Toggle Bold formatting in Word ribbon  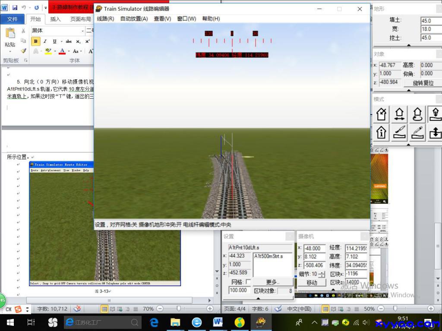pyautogui.click(x=36, y=41)
